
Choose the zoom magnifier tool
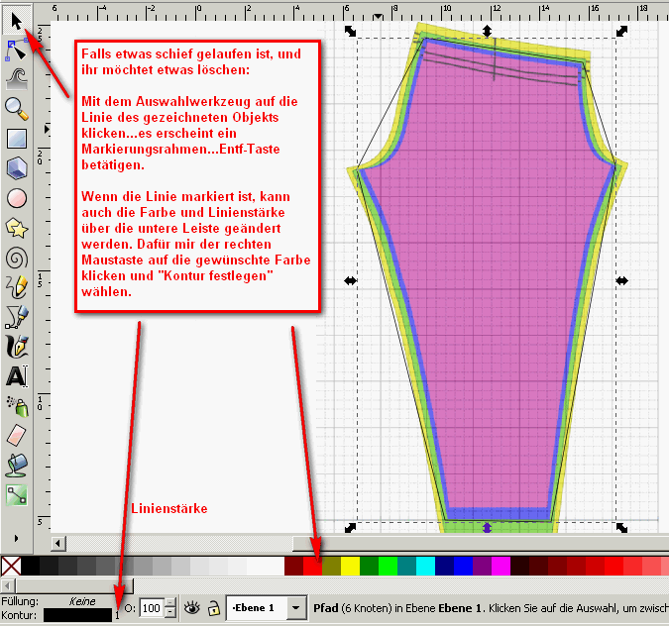coord(16,107)
